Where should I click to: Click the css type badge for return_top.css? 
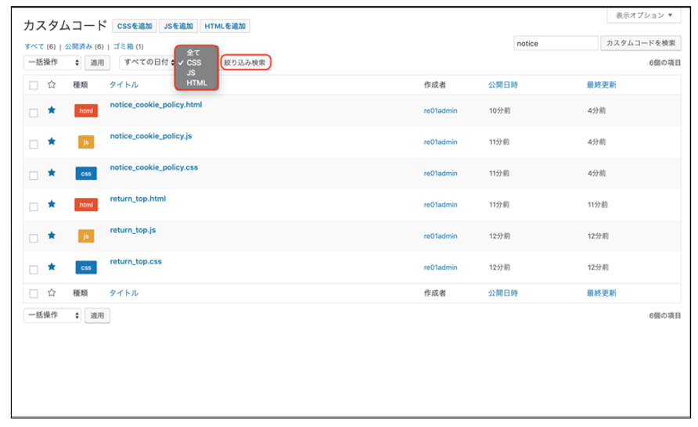[86, 267]
